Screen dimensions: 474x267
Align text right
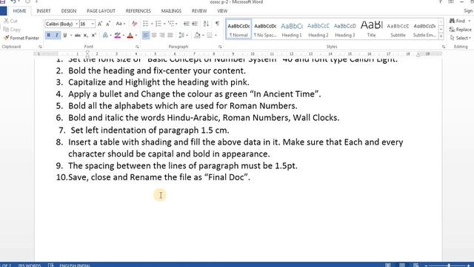tap(162, 36)
